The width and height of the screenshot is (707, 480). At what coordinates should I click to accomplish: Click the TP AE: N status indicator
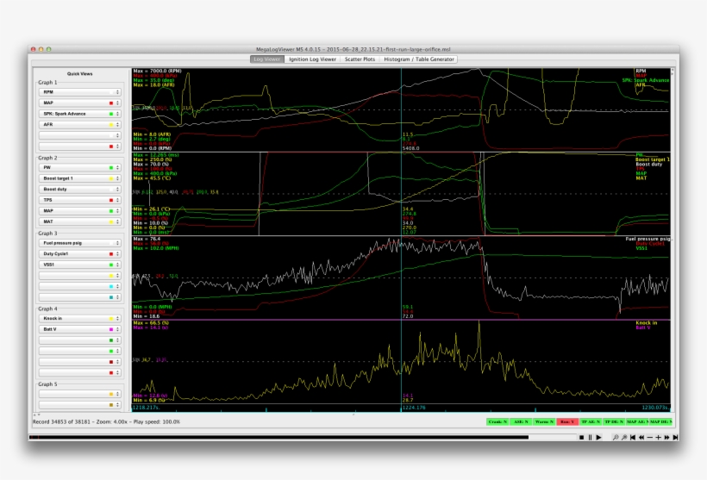tap(591, 422)
